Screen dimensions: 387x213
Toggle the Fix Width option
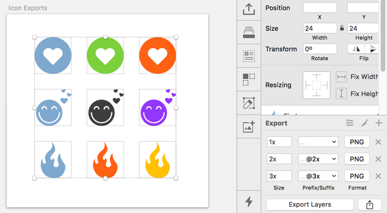(341, 77)
